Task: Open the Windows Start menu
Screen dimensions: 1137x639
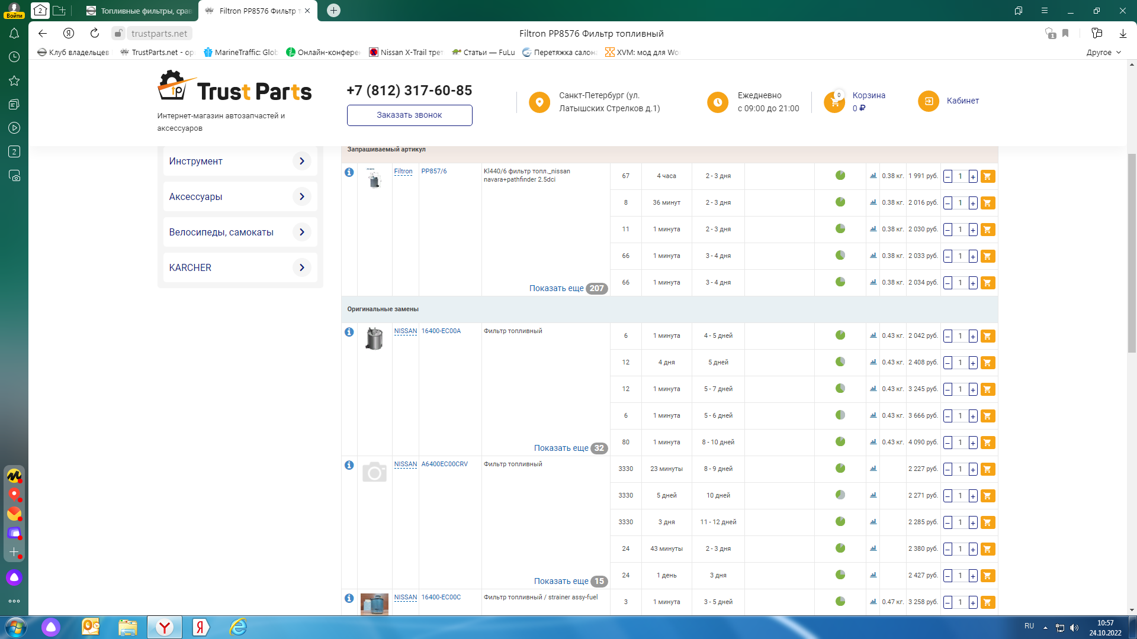Action: click(x=15, y=627)
